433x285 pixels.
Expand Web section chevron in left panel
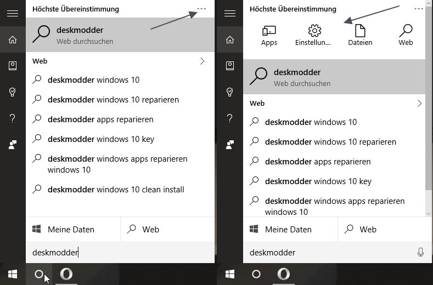pos(203,61)
